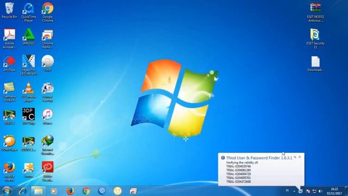This screenshot has width=348, height=196.
Task: Select the VLC media player desktop icon
Action: (28, 92)
